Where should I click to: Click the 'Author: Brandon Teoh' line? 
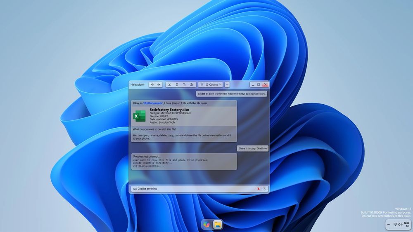pos(162,122)
